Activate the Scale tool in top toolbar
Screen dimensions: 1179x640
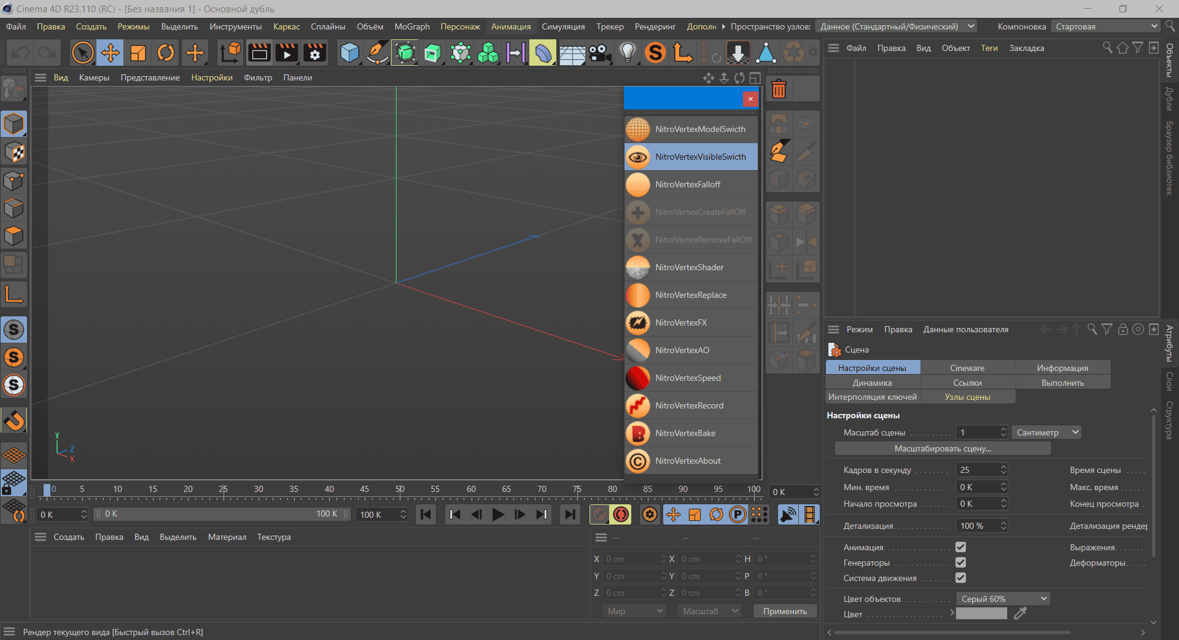click(138, 53)
